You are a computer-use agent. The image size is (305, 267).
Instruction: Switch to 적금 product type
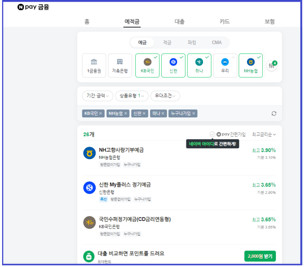click(167, 42)
